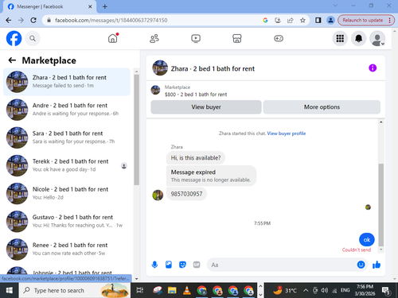Click the browser forward button
Screen dimensions: 398x298
(x=21, y=20)
